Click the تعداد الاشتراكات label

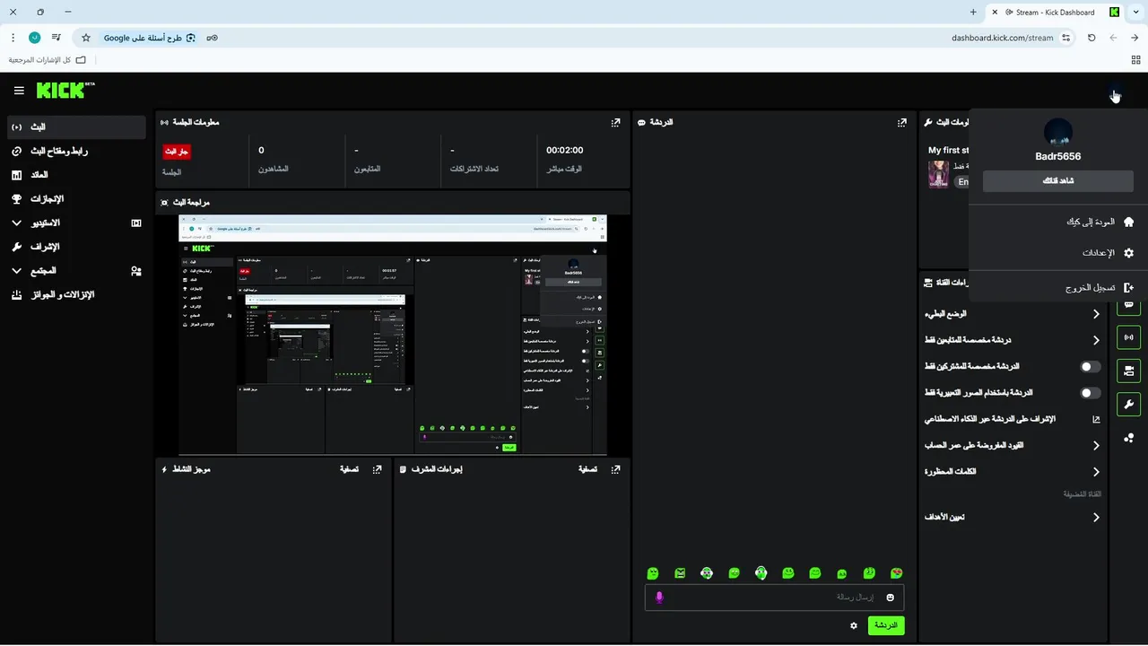click(x=474, y=170)
